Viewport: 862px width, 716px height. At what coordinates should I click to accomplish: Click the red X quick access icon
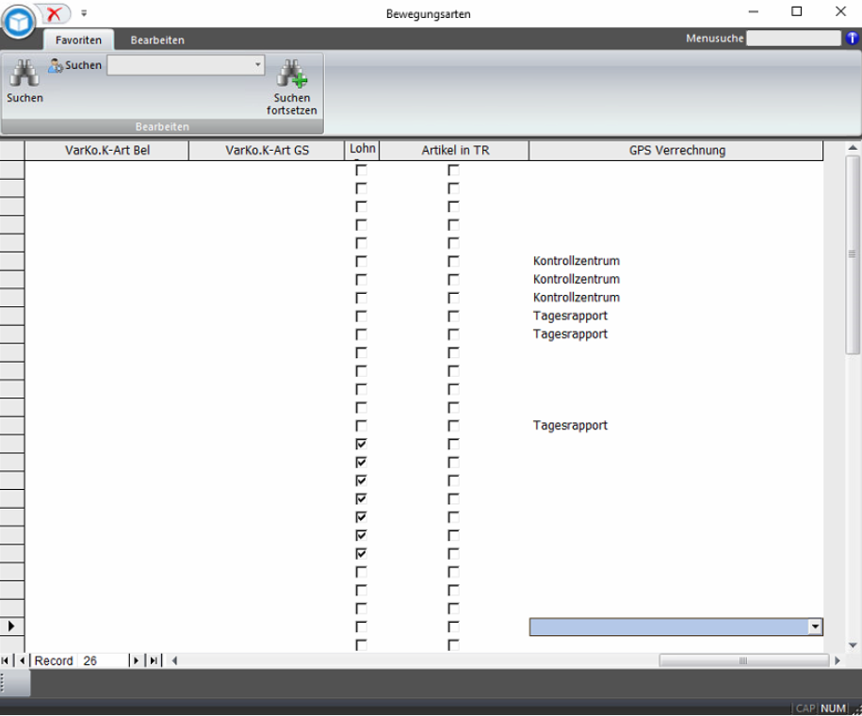point(55,13)
